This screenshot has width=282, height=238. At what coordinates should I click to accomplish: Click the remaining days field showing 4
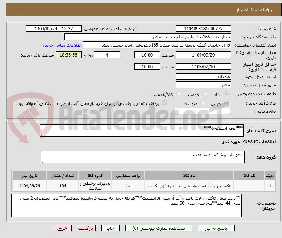107,55
